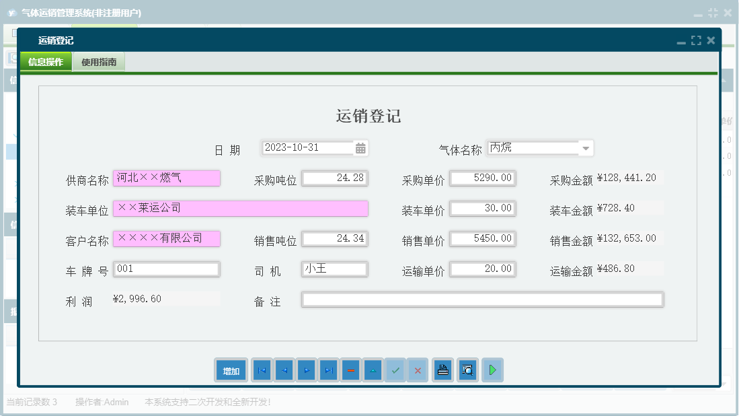Image resolution: width=739 pixels, height=416 pixels.
Task: Select the 信息操作 tab
Action: pos(45,61)
